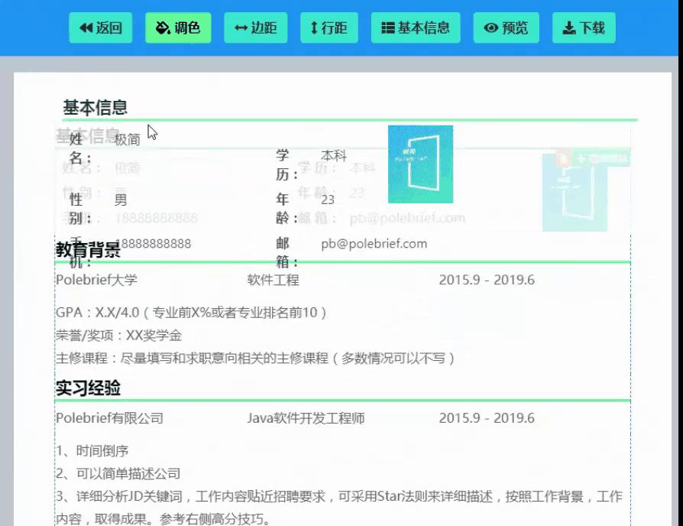Click the orange icon in the faded overlay panel
Viewport: 683px width, 526px height.
562,157
